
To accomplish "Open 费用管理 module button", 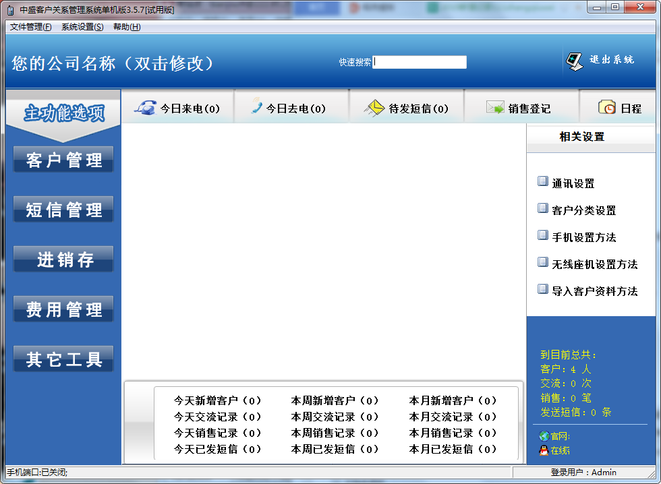I will tap(63, 309).
